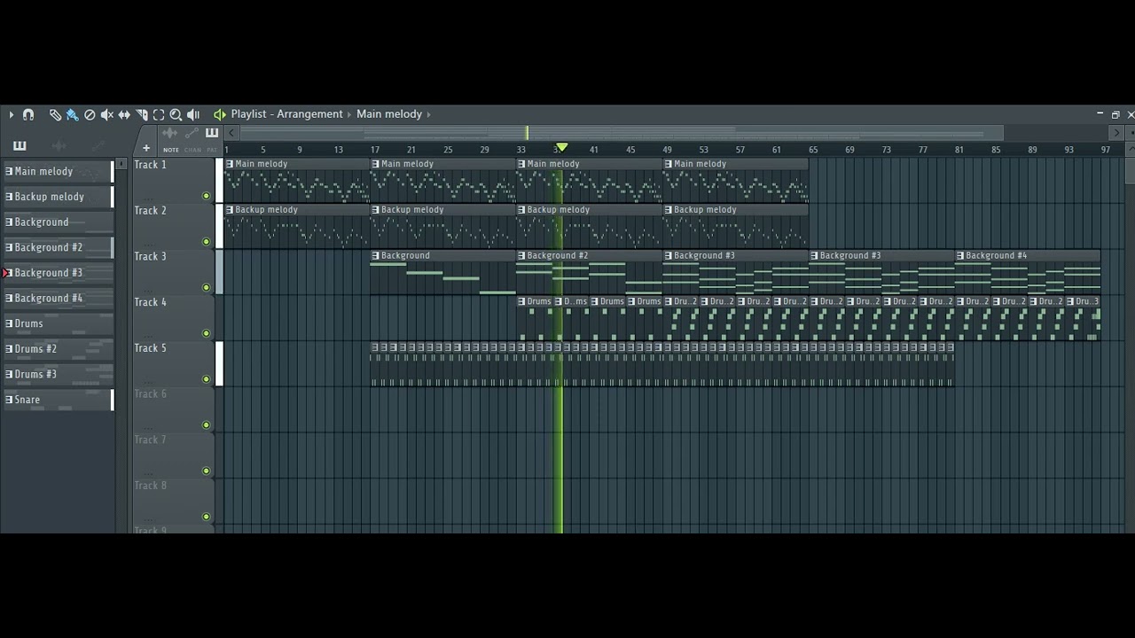
Task: Open the playlist menu arrow
Action: 12,114
